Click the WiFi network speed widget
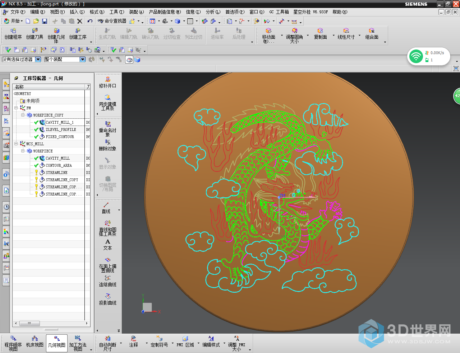This screenshot has width=460, height=353. tap(428, 56)
